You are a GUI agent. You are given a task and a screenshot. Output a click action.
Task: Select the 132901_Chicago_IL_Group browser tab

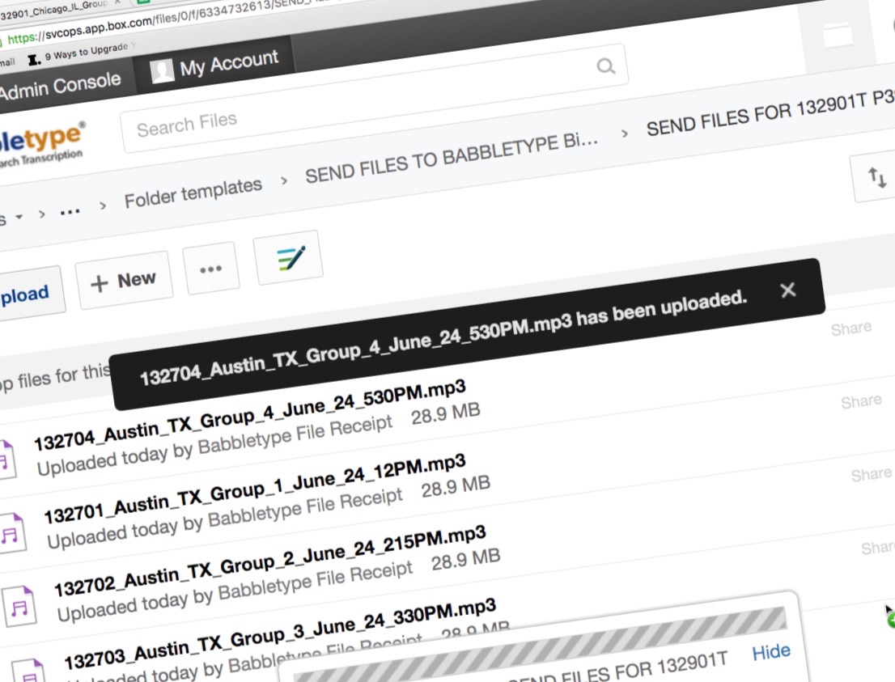click(x=54, y=9)
